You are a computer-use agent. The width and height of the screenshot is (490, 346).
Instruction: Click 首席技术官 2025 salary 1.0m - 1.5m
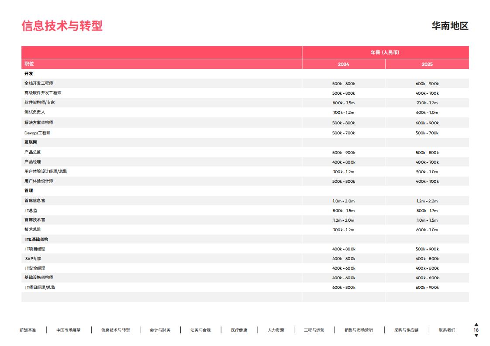427,220
